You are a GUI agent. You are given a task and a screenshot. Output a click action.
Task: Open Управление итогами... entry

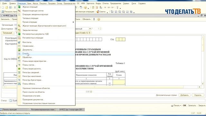(x=32, y=96)
